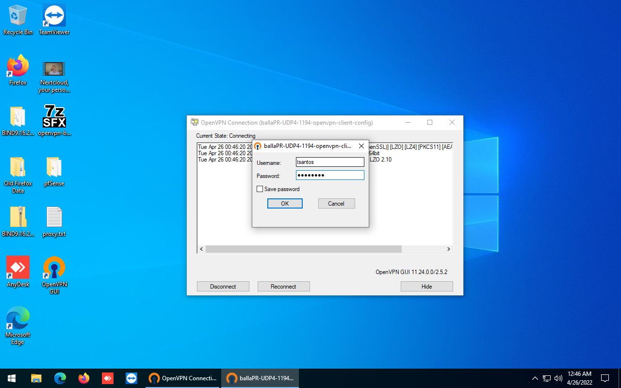Screen dimensions: 621x388
Task: Click the Reconnect button
Action: pos(283,286)
